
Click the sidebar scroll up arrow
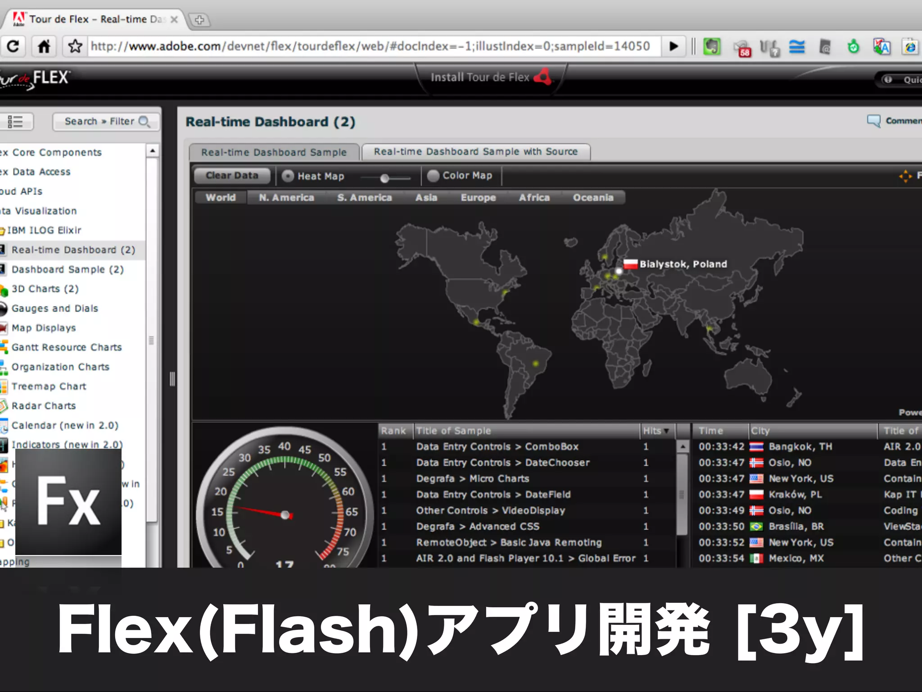(x=152, y=150)
